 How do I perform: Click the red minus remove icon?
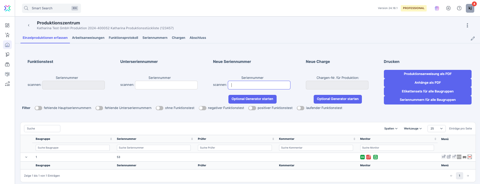(470, 157)
